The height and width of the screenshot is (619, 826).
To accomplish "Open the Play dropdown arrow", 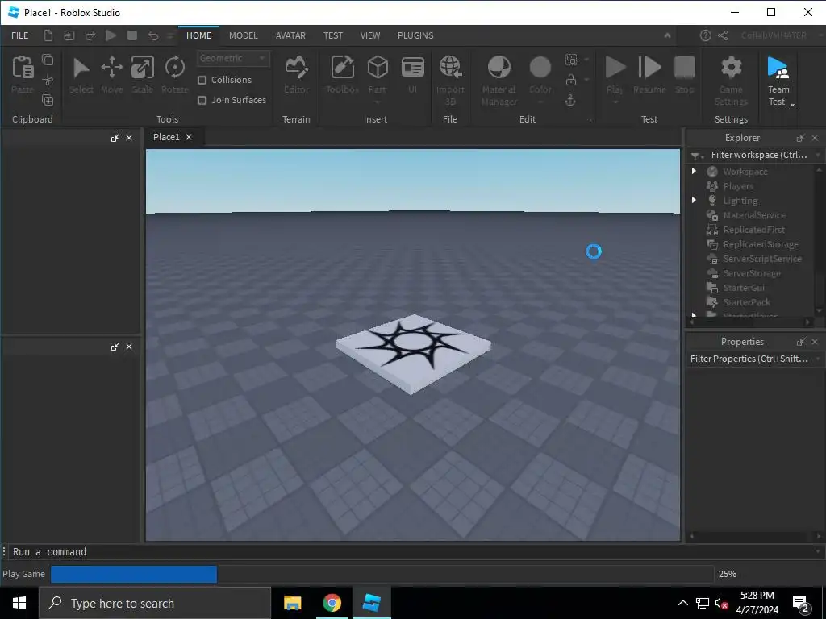I will pos(615,102).
